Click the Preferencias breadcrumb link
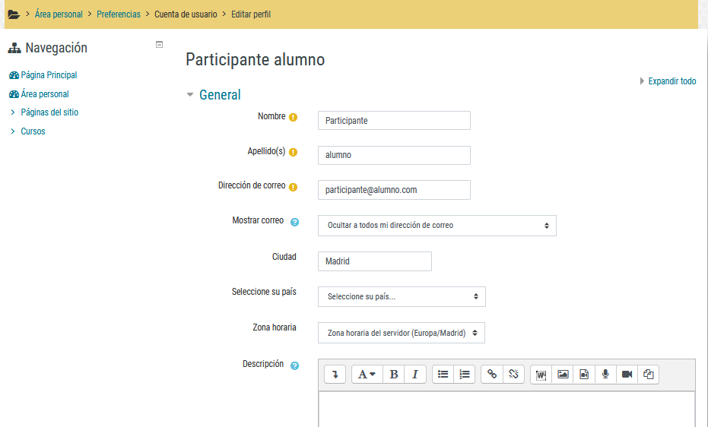 click(119, 14)
